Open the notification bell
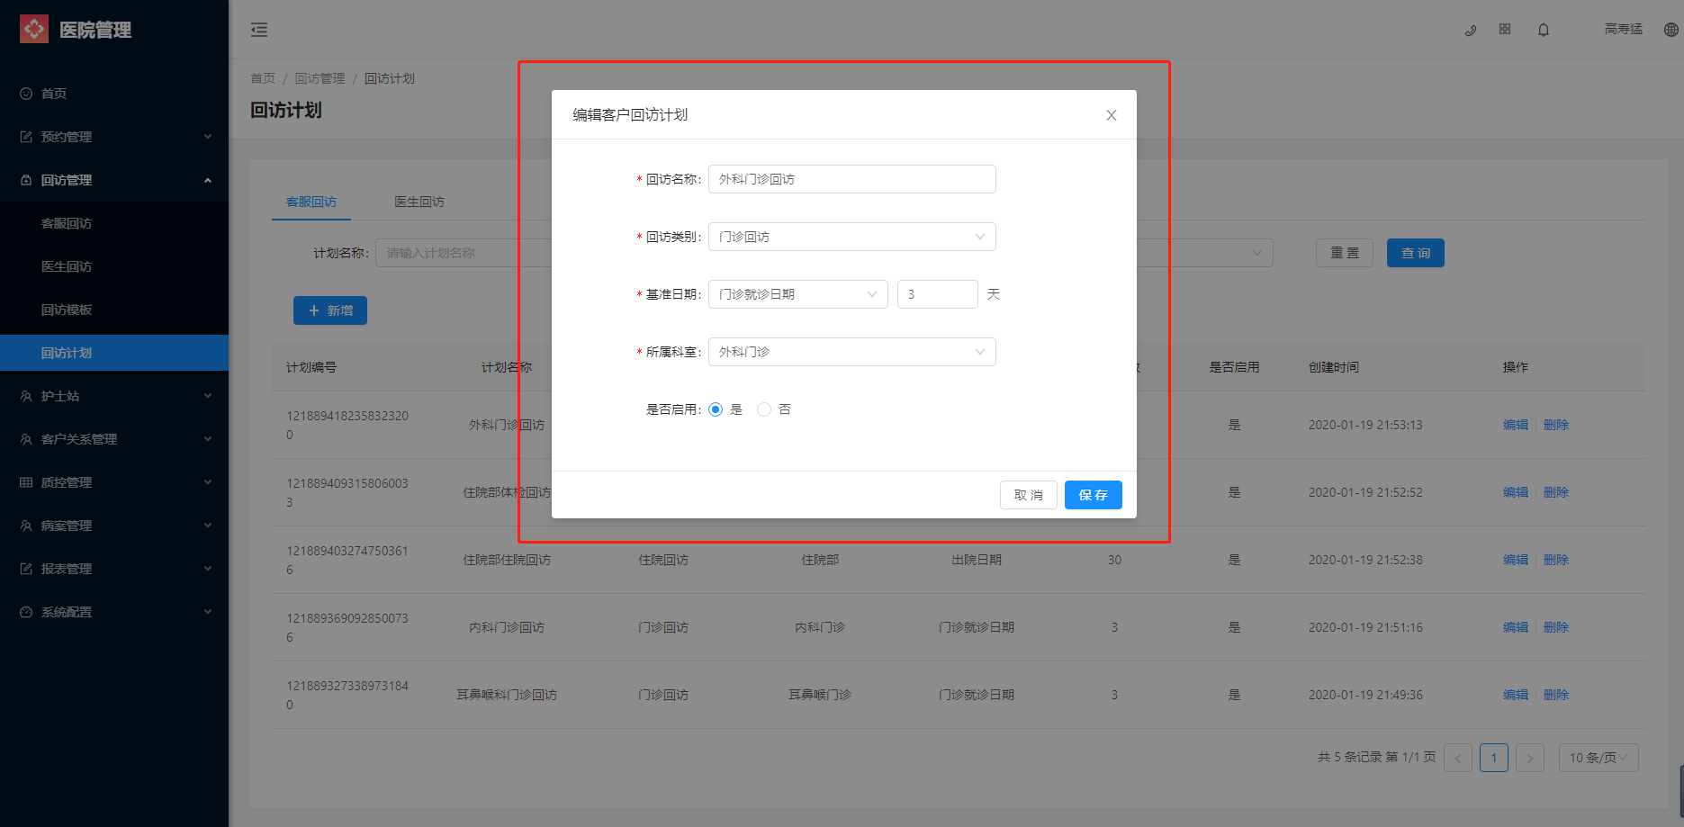 (x=1544, y=30)
